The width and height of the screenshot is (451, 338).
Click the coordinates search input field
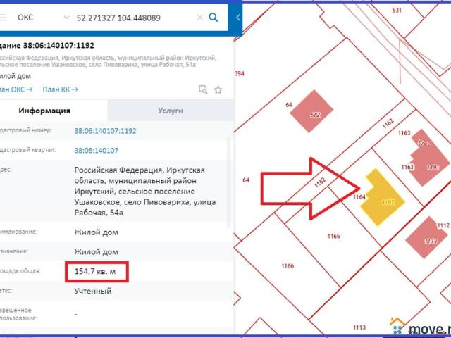pos(134,18)
